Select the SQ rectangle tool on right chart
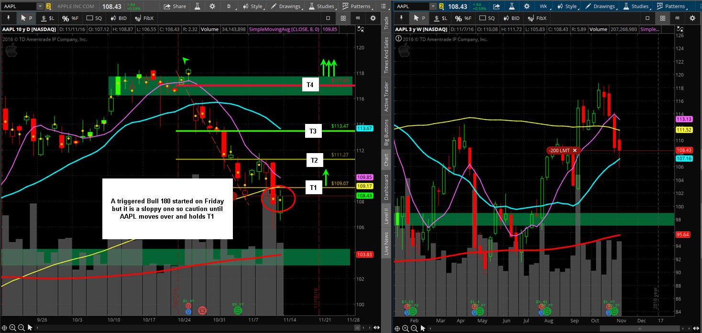 (487, 18)
